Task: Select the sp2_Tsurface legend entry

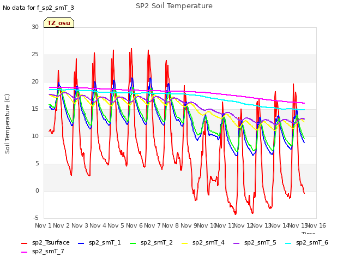Action: click(x=46, y=242)
